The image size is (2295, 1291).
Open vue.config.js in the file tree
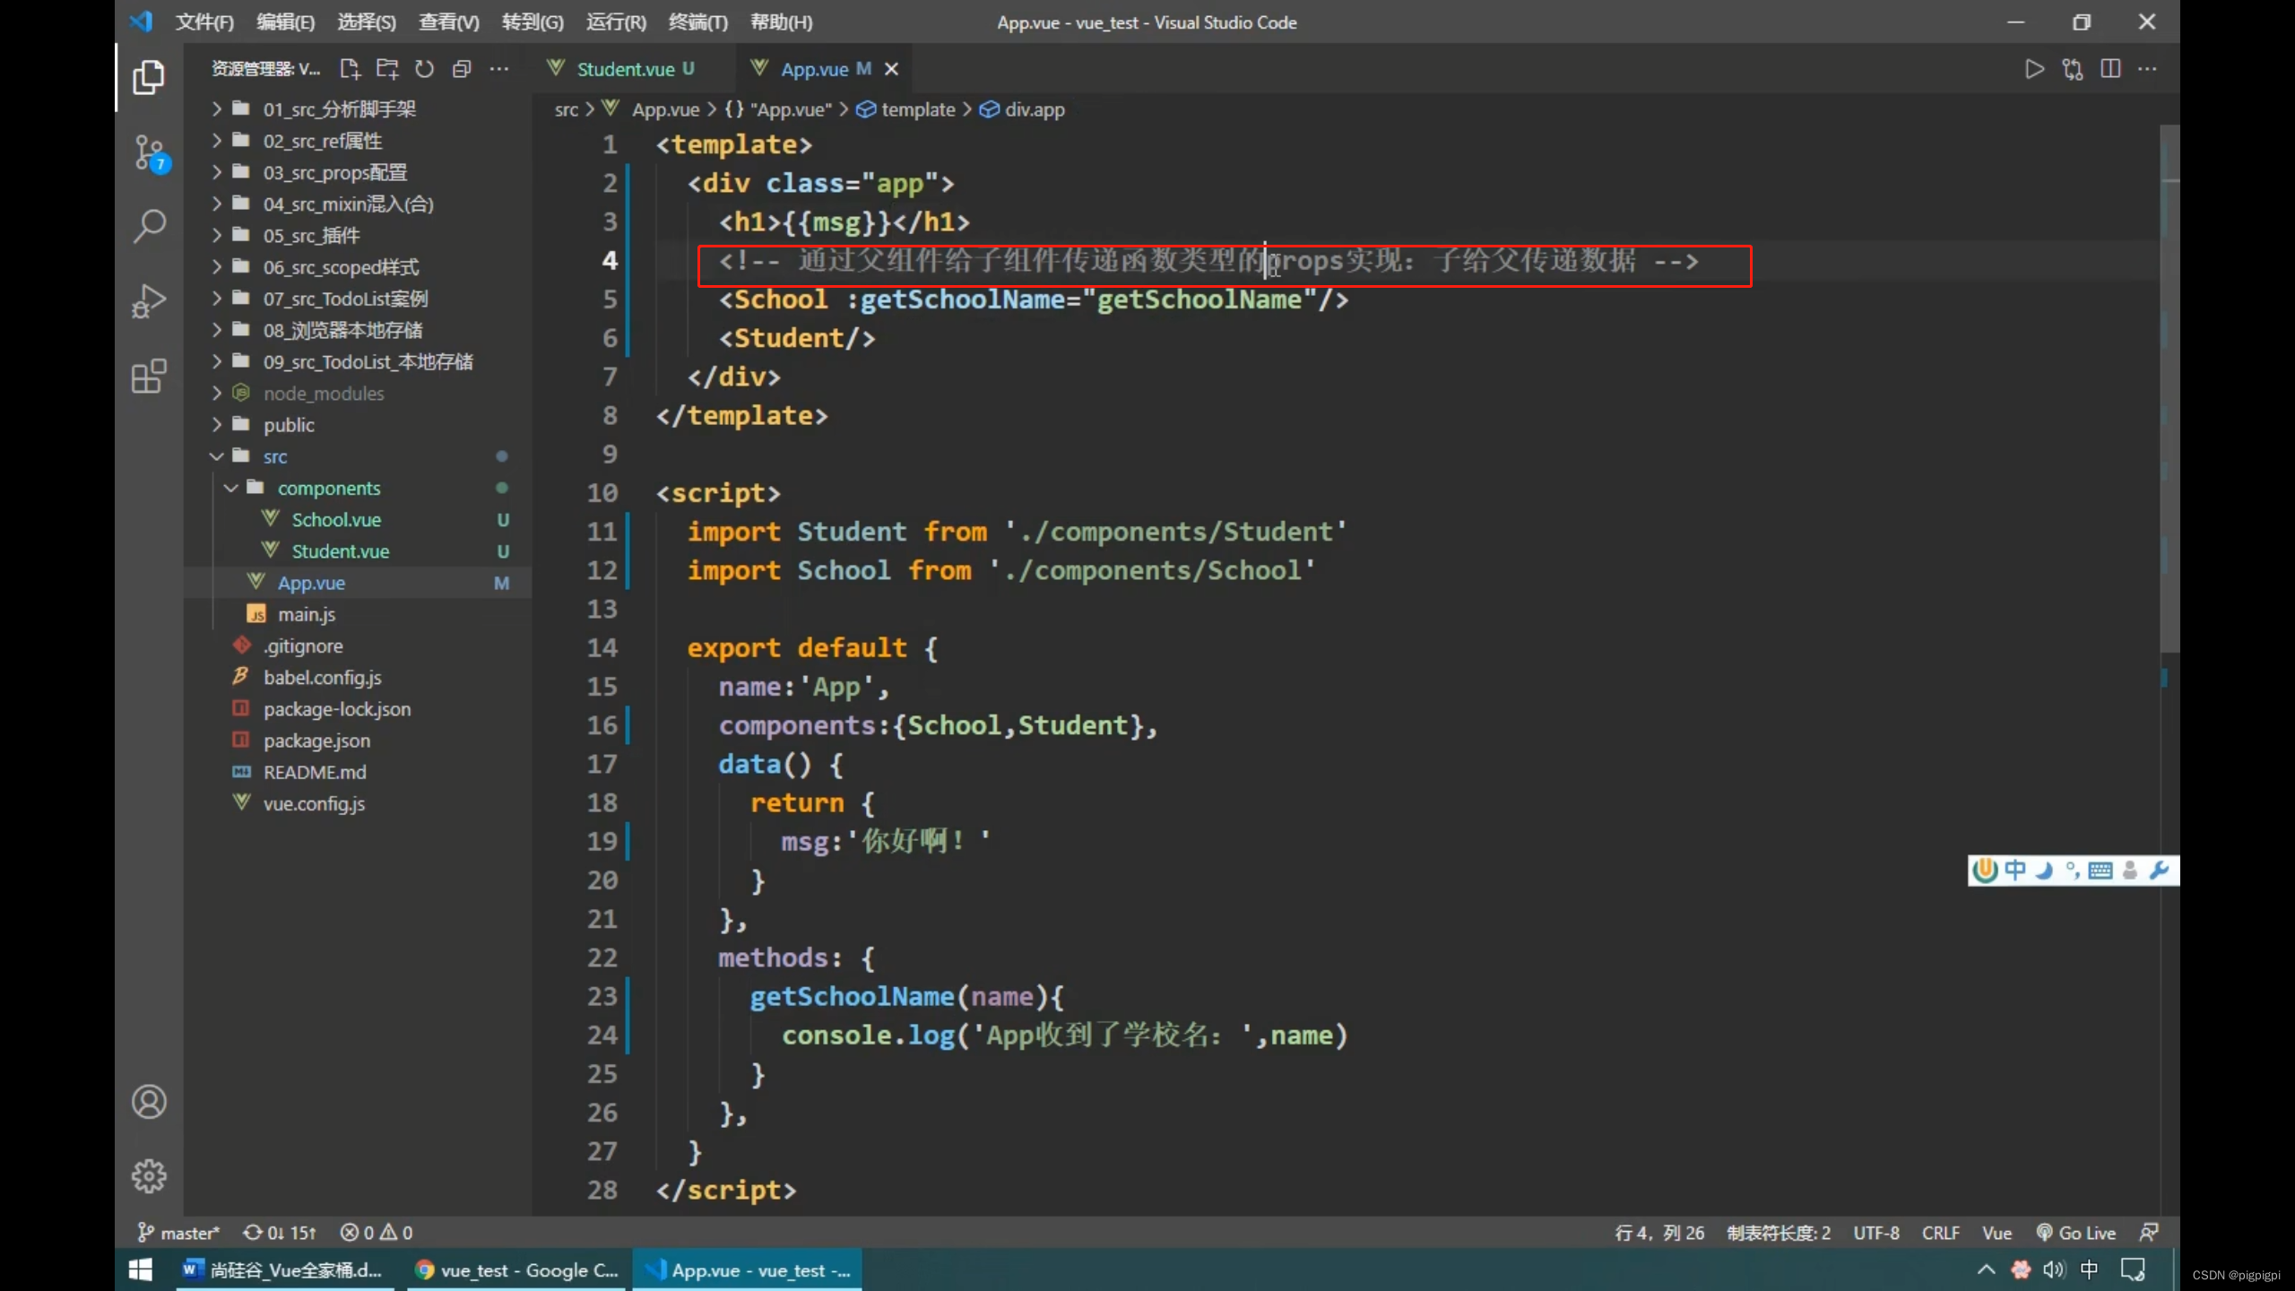click(x=358, y=803)
